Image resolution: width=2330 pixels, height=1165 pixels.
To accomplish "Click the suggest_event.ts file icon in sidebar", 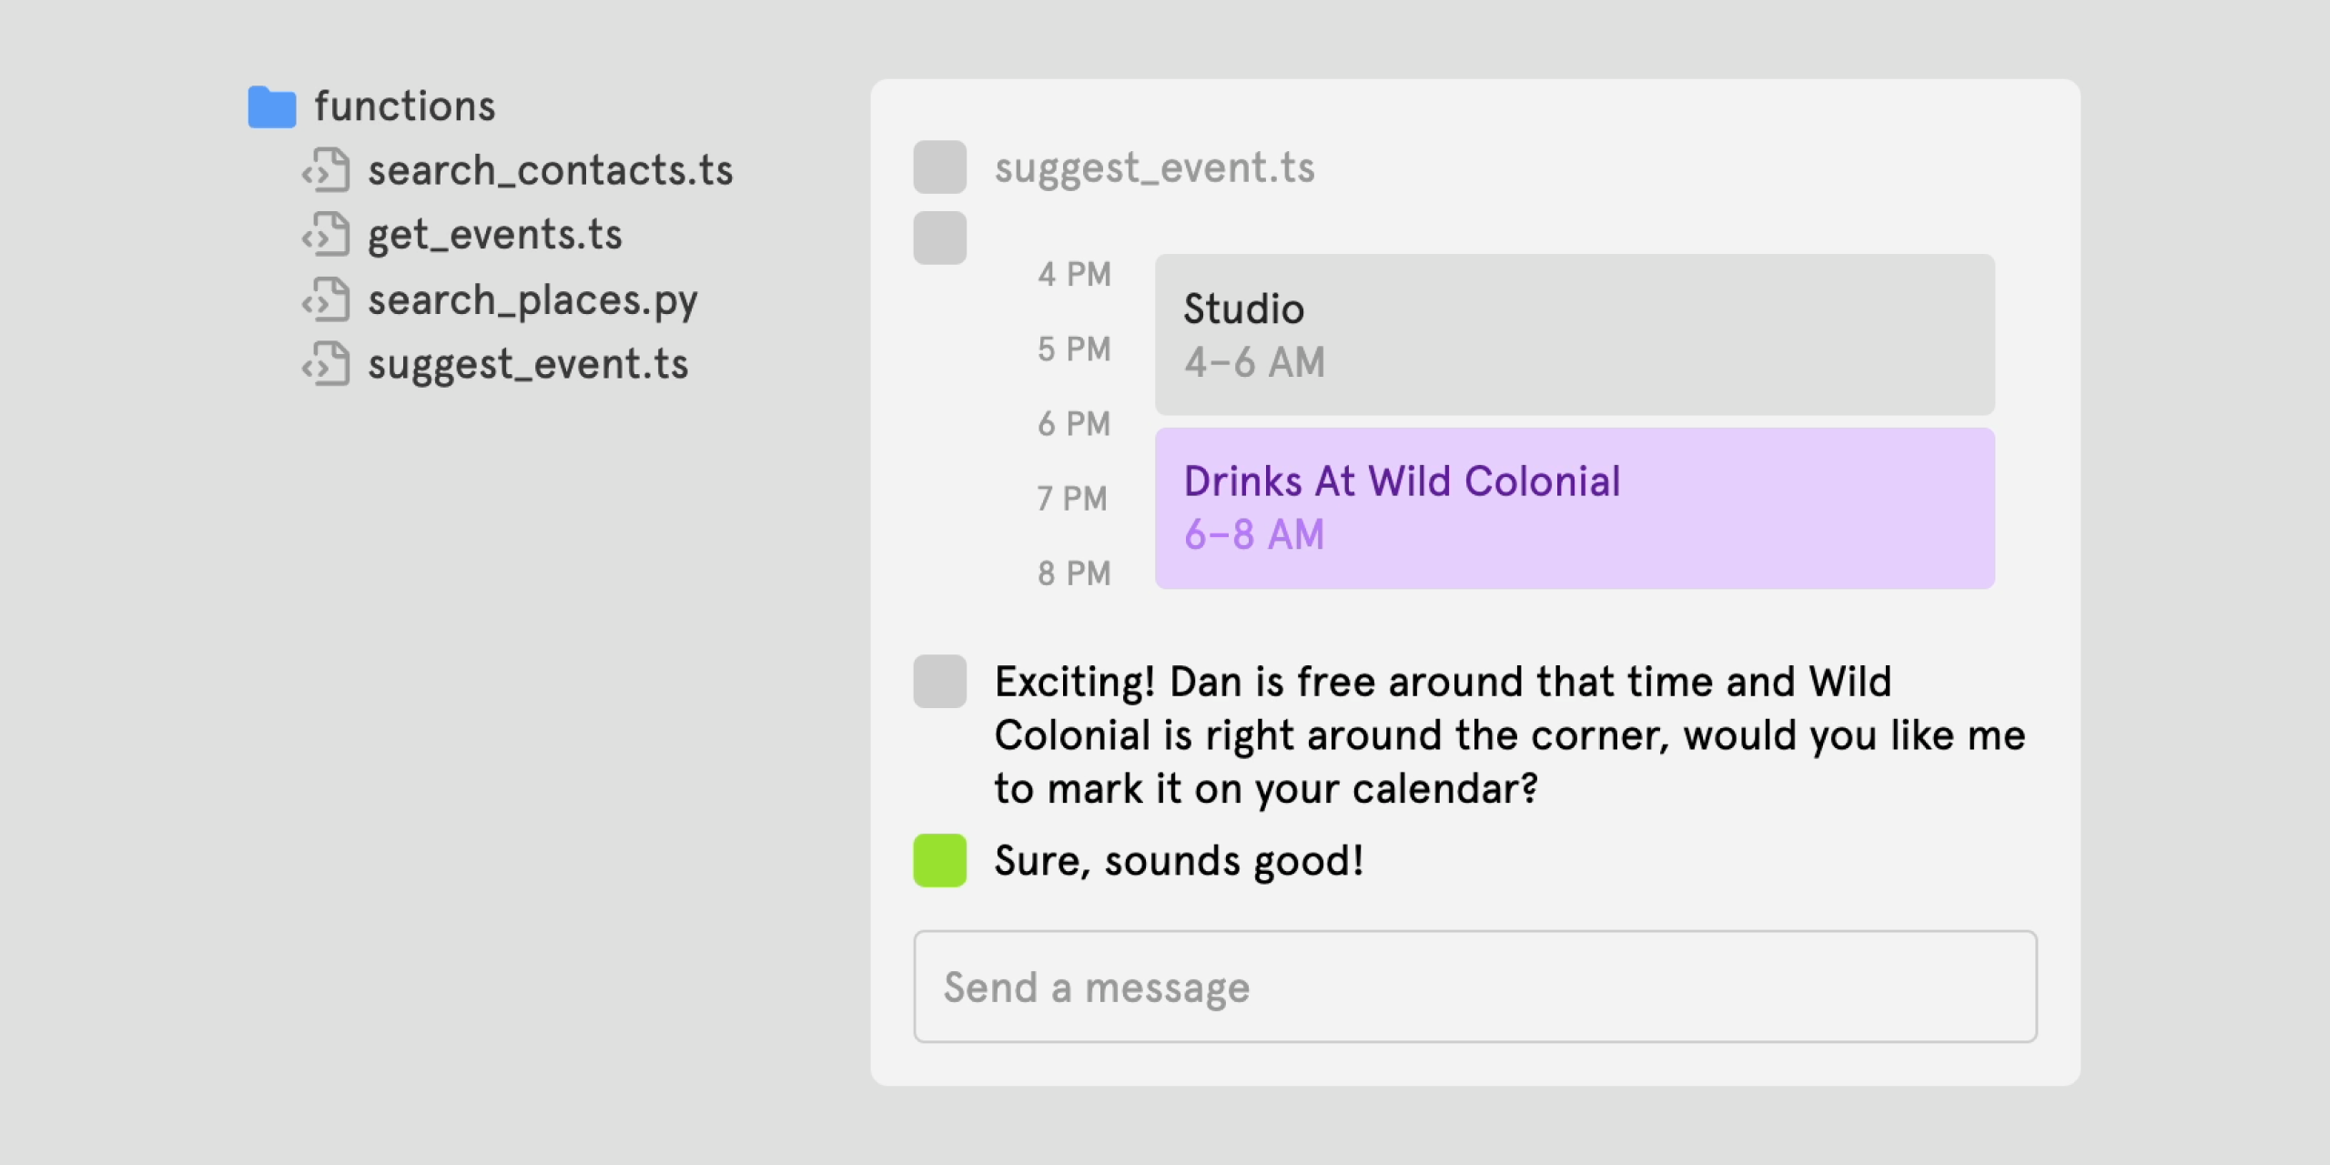I will [326, 364].
